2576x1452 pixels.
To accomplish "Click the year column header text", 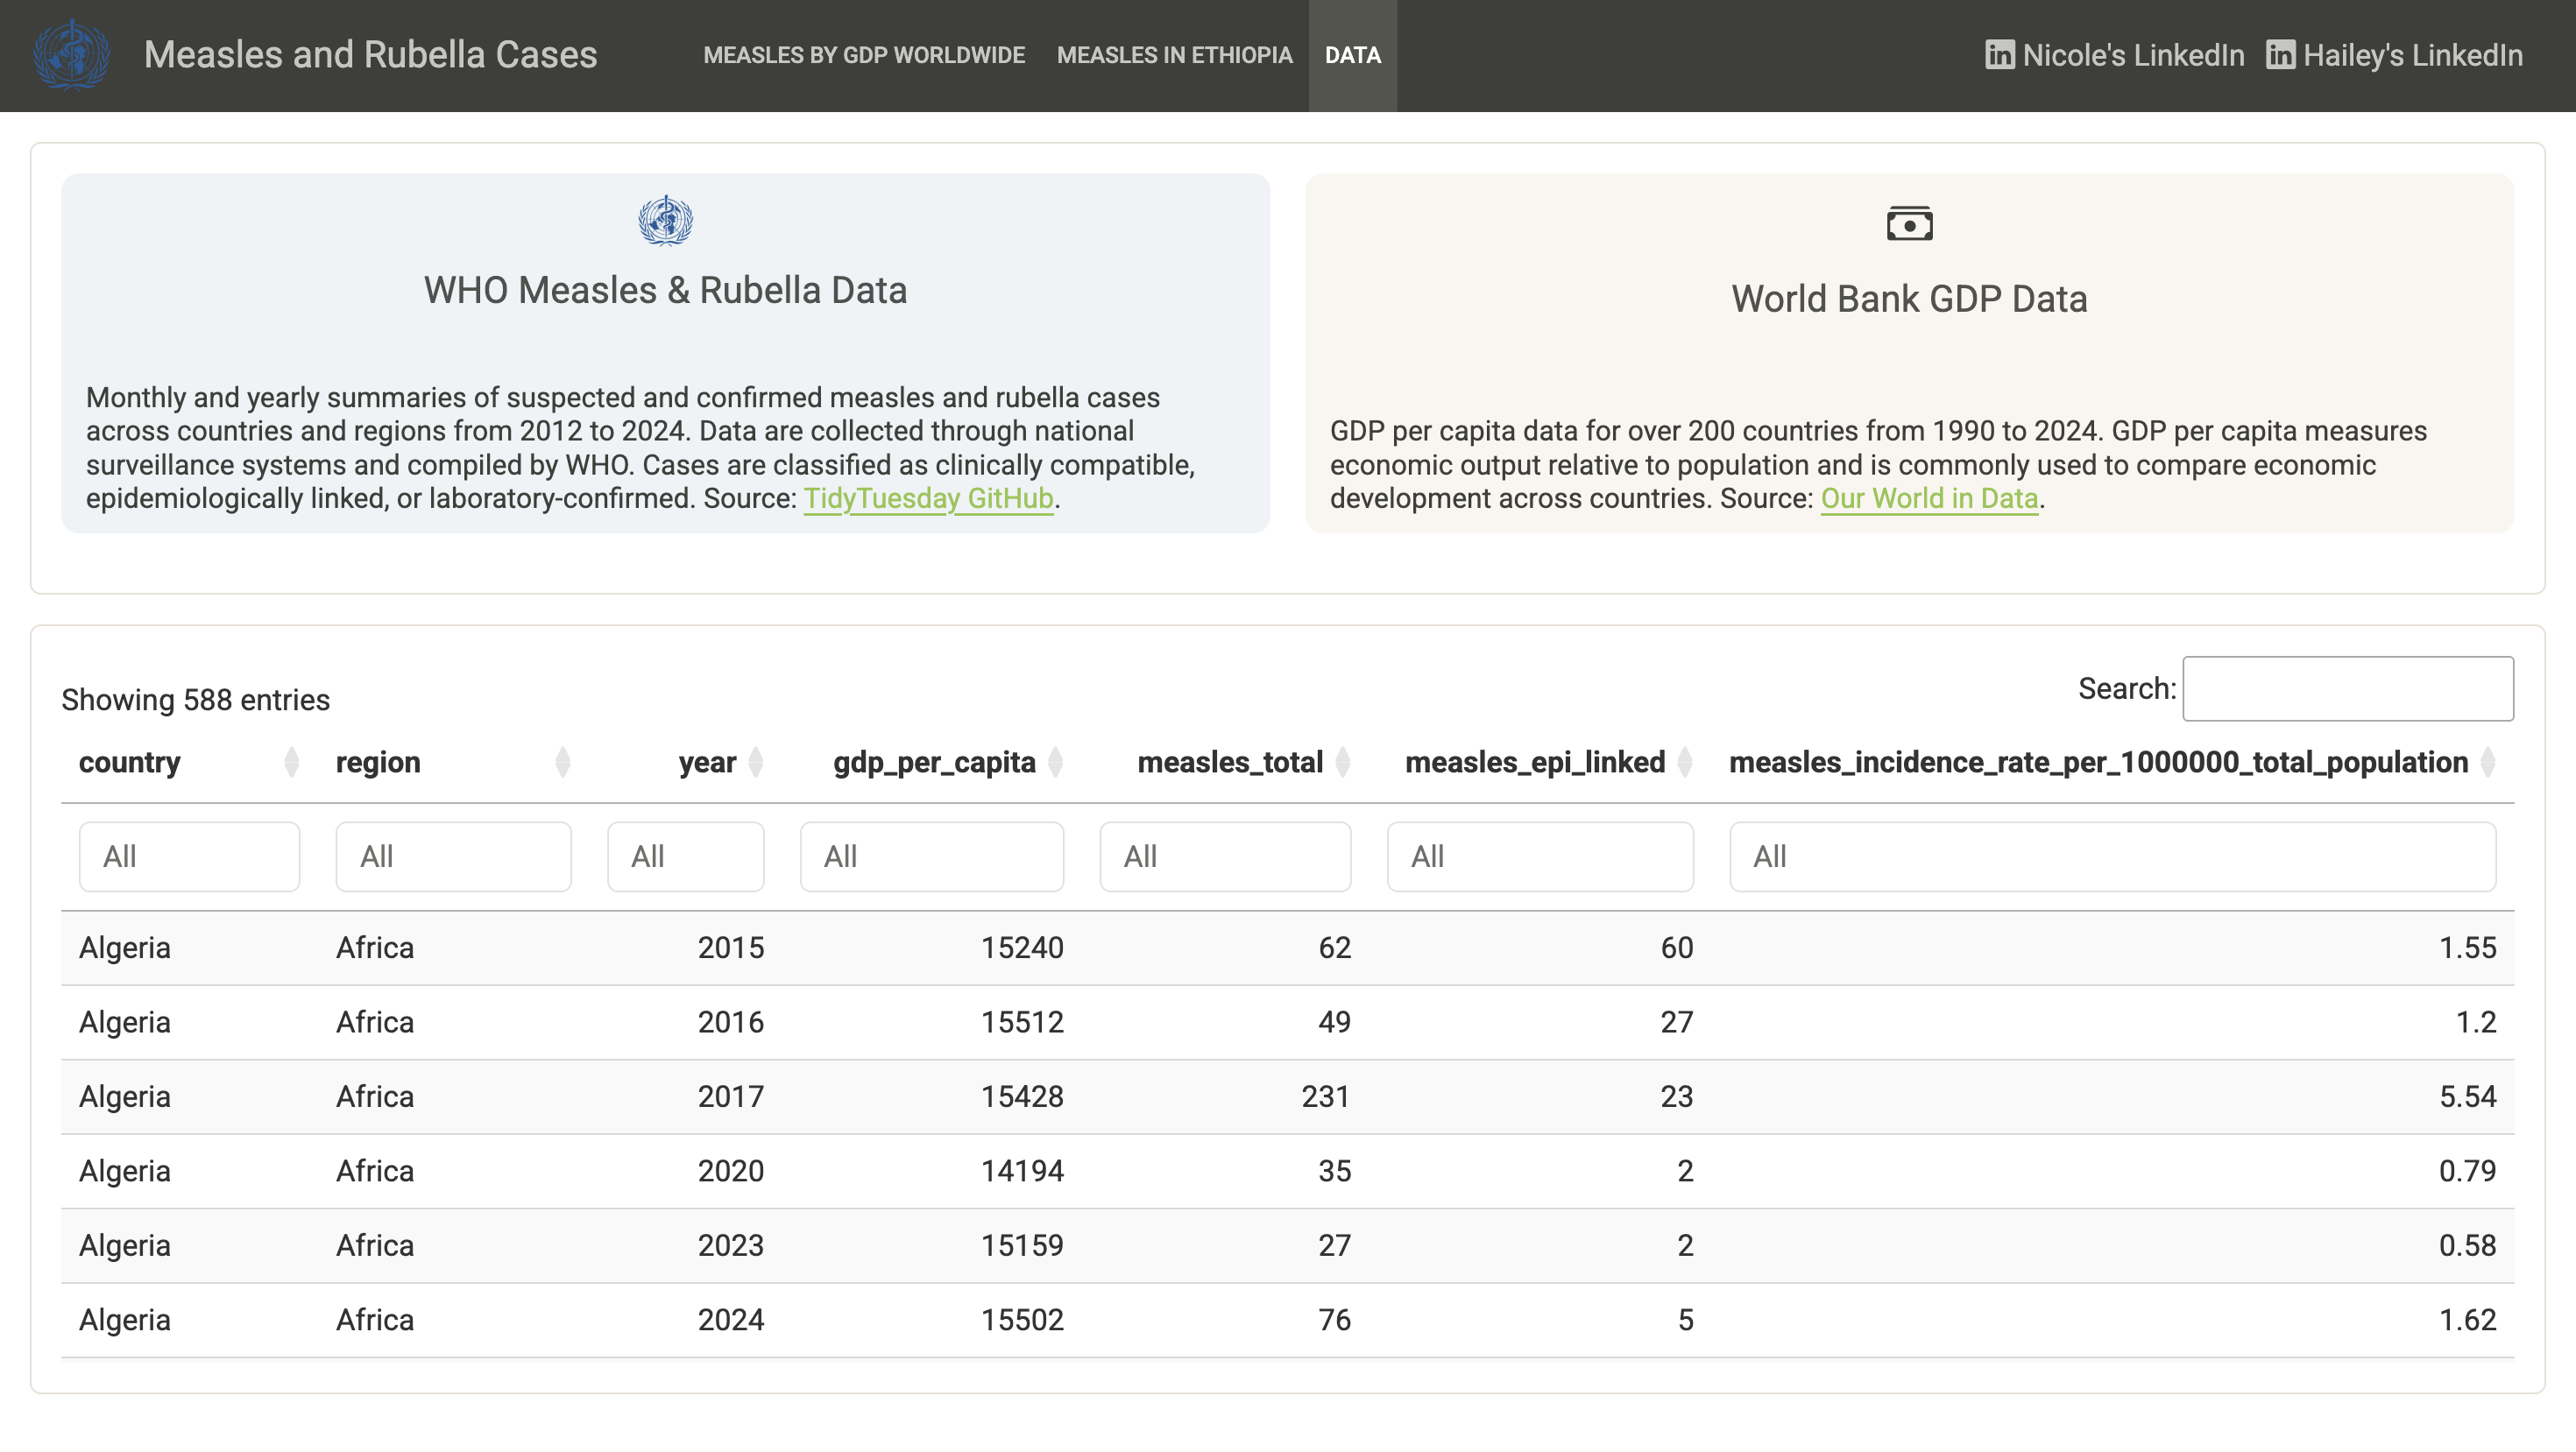I will coord(707,763).
